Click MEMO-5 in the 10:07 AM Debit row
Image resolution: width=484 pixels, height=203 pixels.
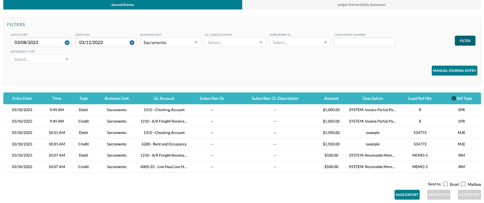[420, 155]
